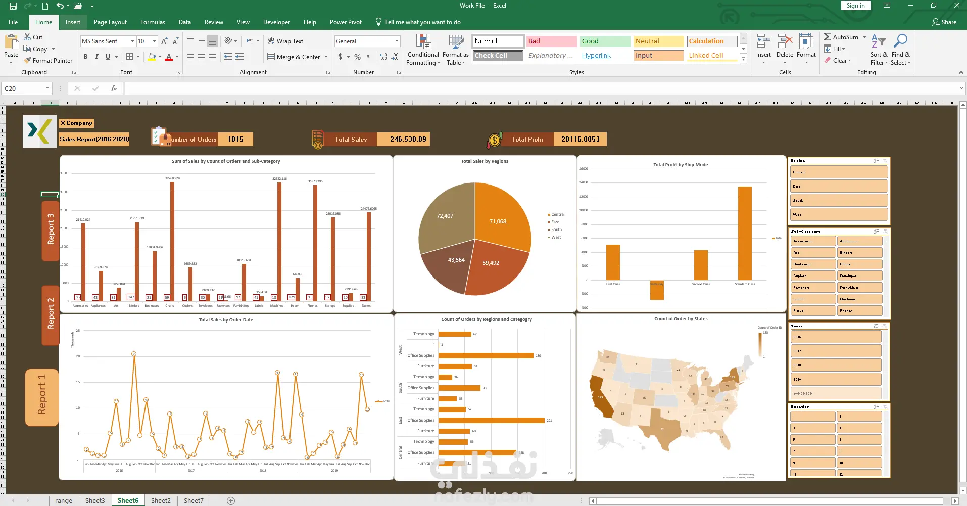
Task: Click the Insert Function fx icon
Action: 114,88
